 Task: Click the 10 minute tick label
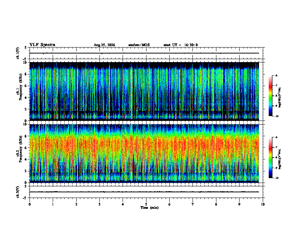263,204
